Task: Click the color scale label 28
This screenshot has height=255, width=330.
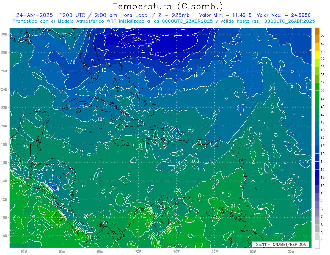Action: click(x=323, y=51)
